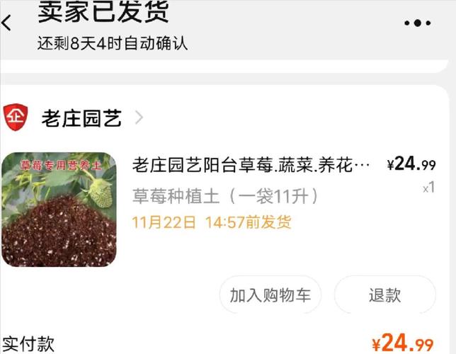Viewport: 456px width, 354px height.
Task: Tap the ellipsis at end of product title
Action: [363, 166]
